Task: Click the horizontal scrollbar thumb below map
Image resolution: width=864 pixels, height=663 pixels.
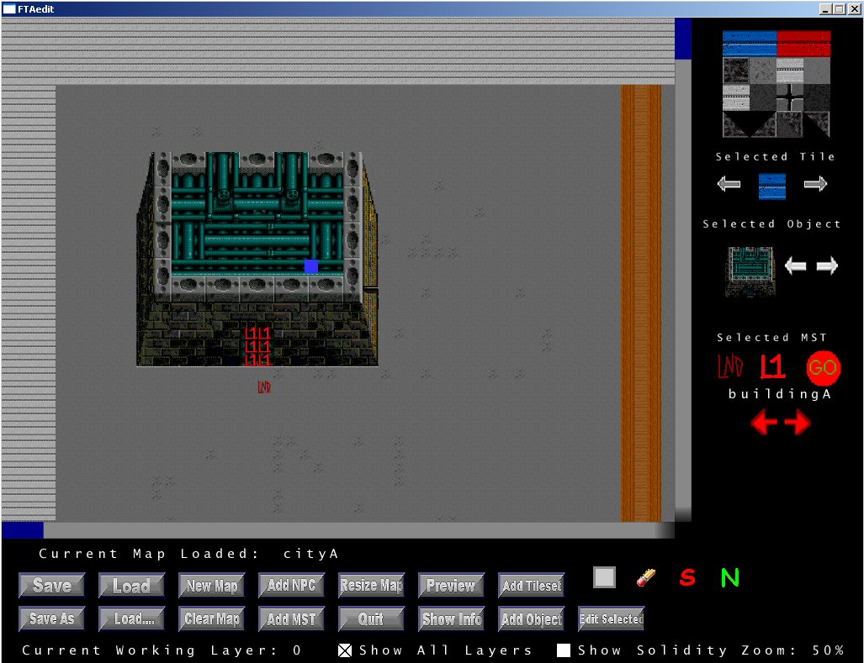Action: pyautogui.click(x=23, y=530)
